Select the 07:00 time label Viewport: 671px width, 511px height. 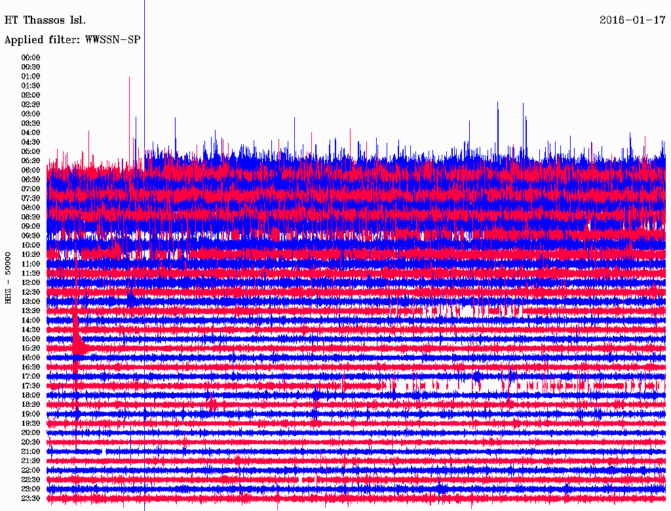pyautogui.click(x=31, y=189)
